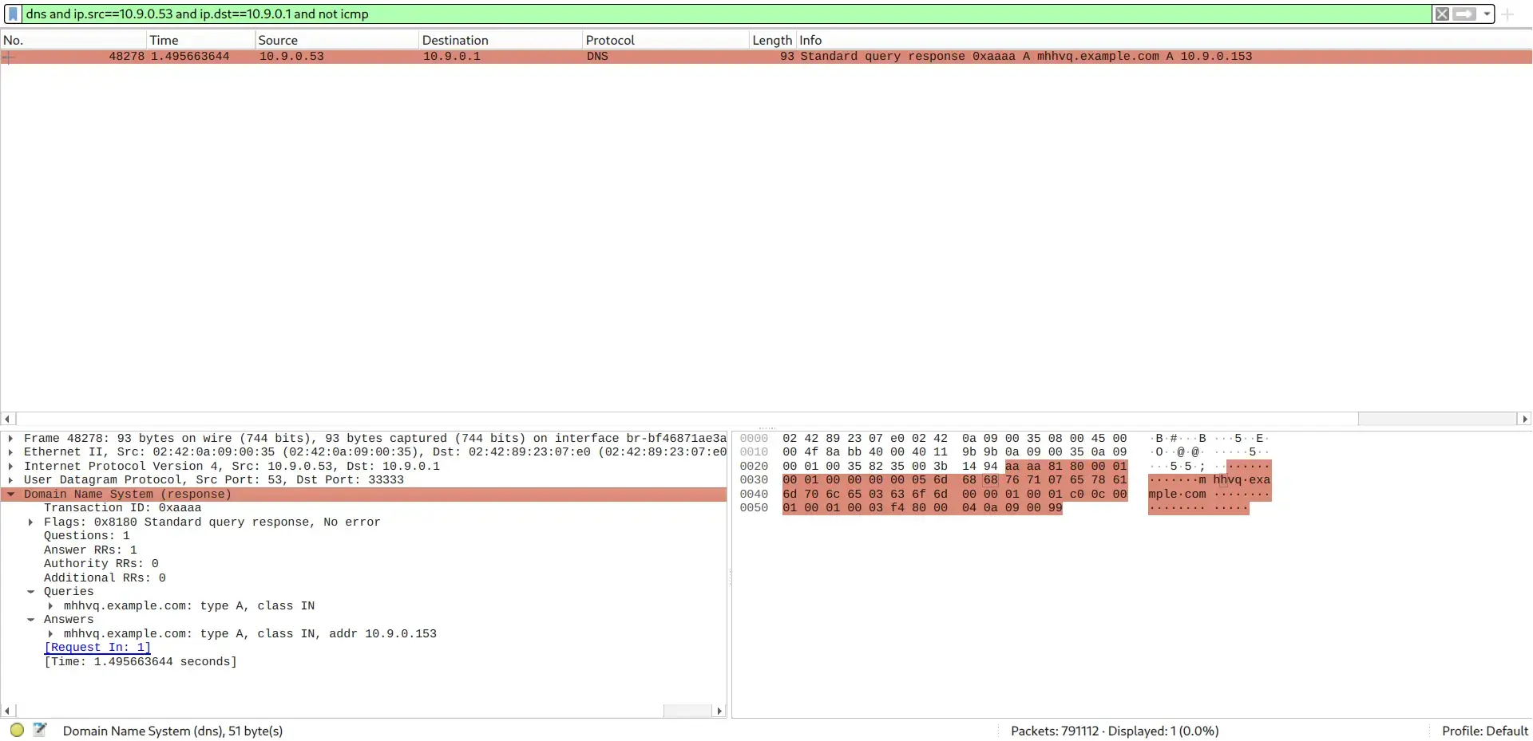
Task: Click the details pane scrollbar right arrow
Action: coord(719,711)
